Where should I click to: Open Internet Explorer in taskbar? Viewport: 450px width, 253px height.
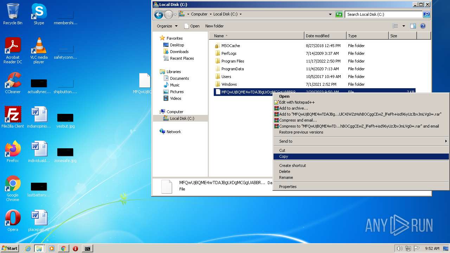point(28,248)
